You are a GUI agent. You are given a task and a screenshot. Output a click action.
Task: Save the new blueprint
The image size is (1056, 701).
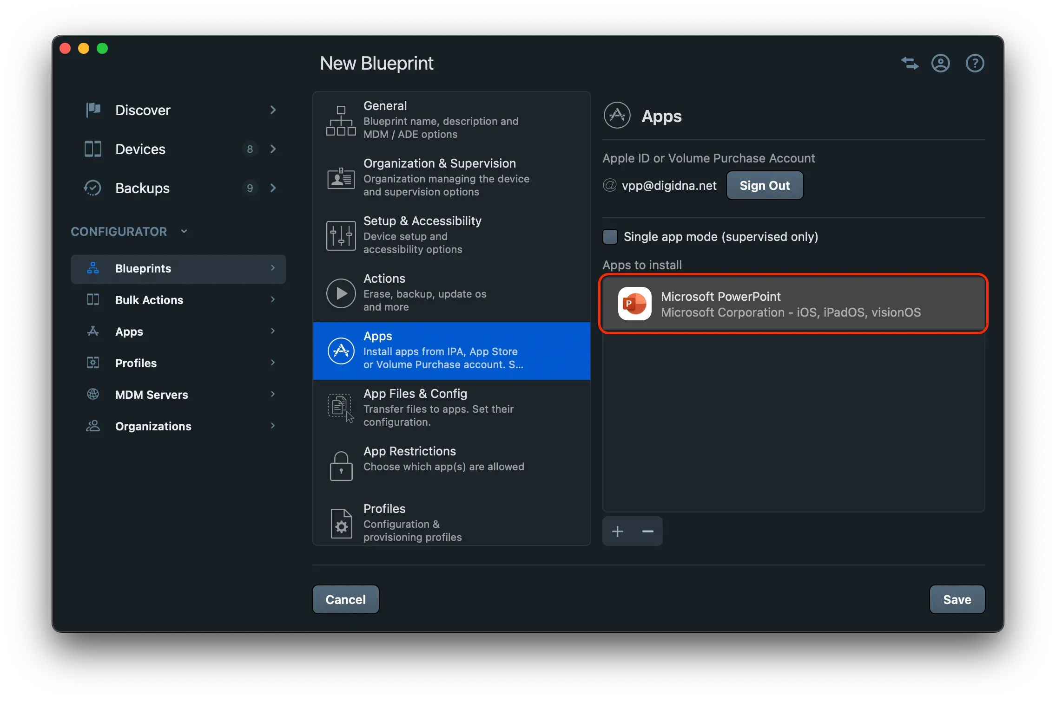tap(957, 599)
